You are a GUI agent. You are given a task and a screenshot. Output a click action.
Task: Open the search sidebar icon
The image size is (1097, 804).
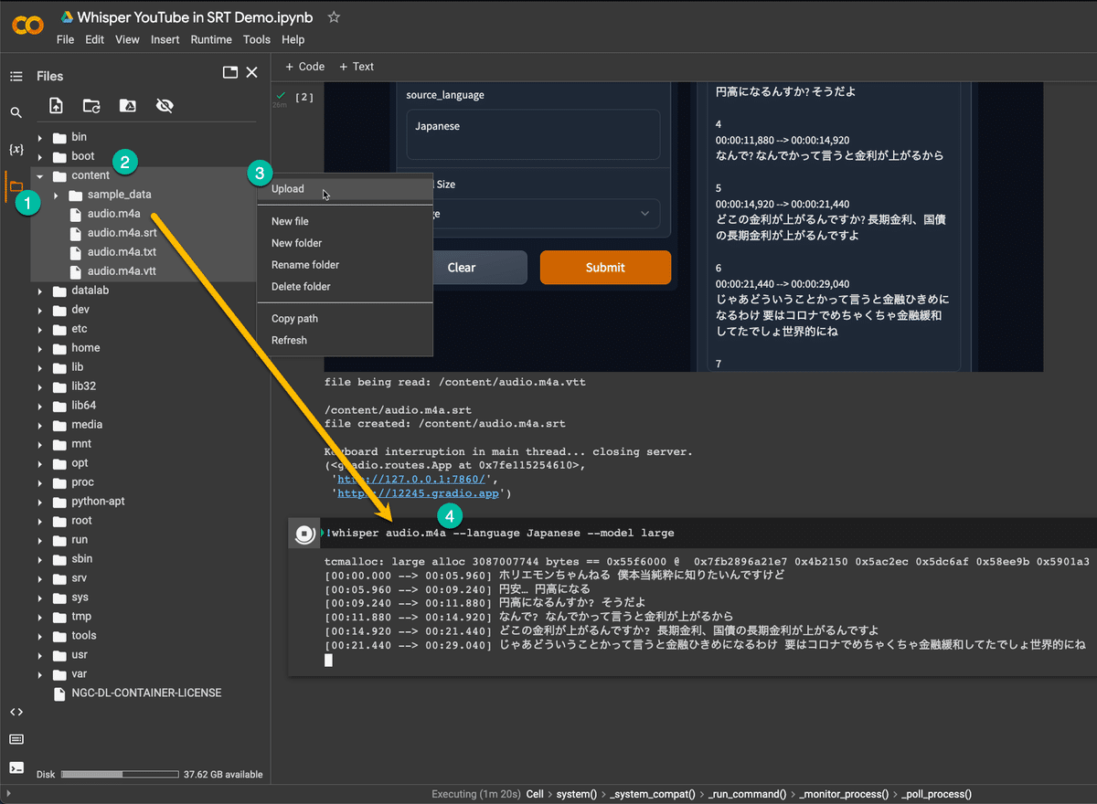(16, 112)
